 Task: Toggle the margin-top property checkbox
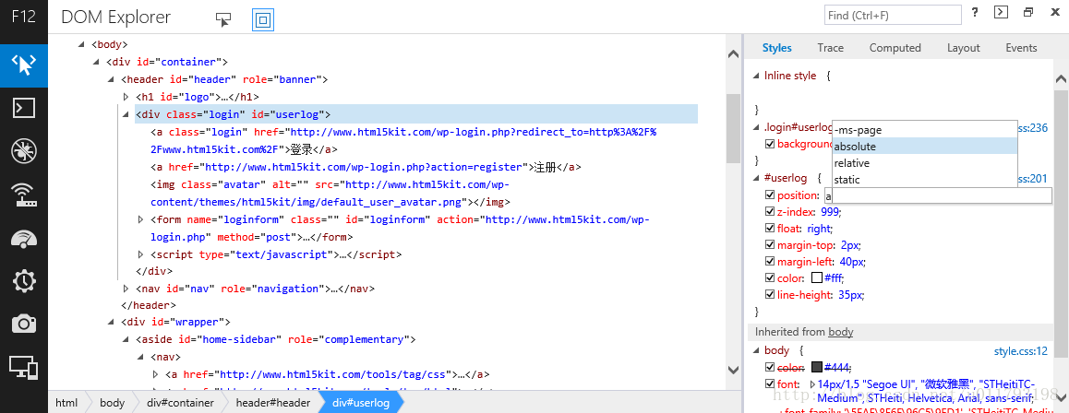[x=771, y=245]
